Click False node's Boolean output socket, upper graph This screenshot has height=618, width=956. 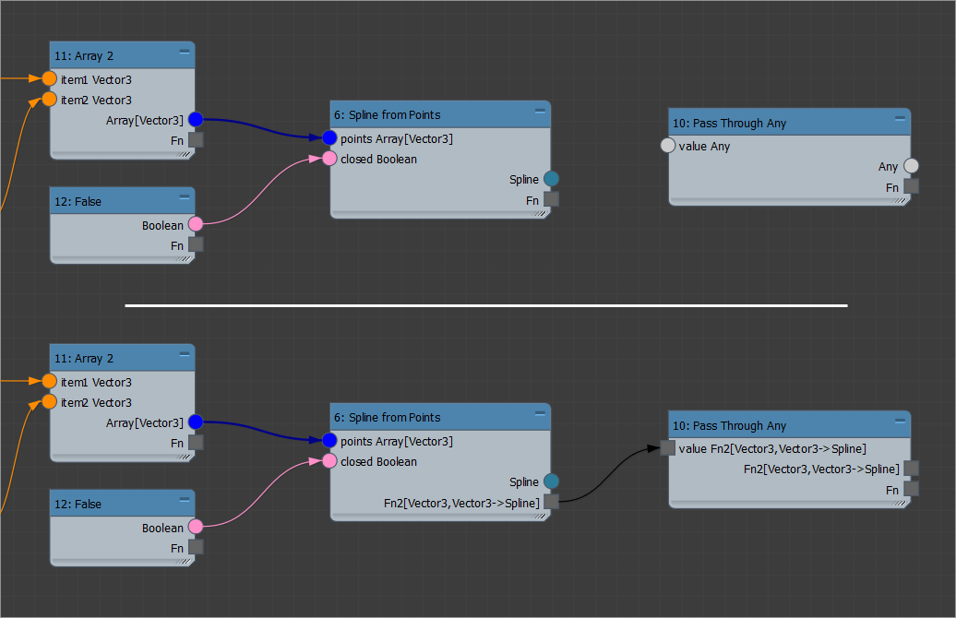pyautogui.click(x=196, y=224)
